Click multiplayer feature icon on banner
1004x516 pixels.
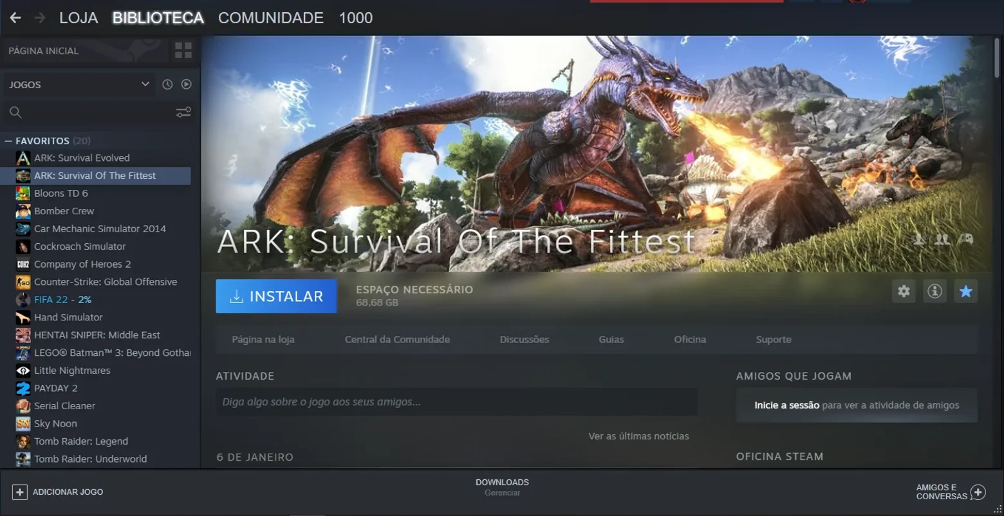click(942, 239)
